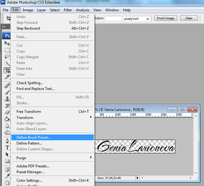Open the Analysis menu
The height and width of the screenshot is (186, 204).
click(83, 10)
